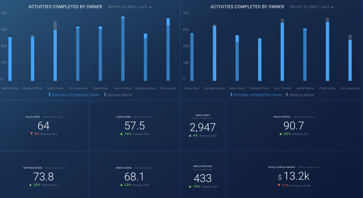The width and height of the screenshot is (363, 198).
Task: Click the 2,947 Emails Sent value
Action: [x=203, y=127]
